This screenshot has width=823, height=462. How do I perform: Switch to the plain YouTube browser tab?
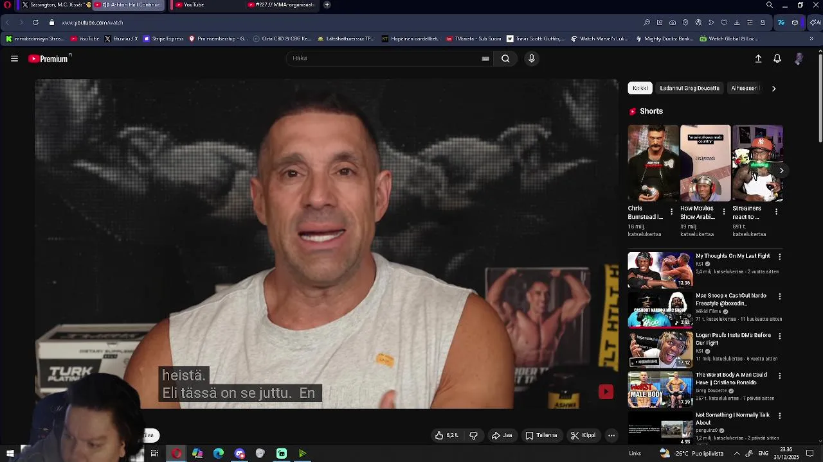pyautogui.click(x=206, y=4)
